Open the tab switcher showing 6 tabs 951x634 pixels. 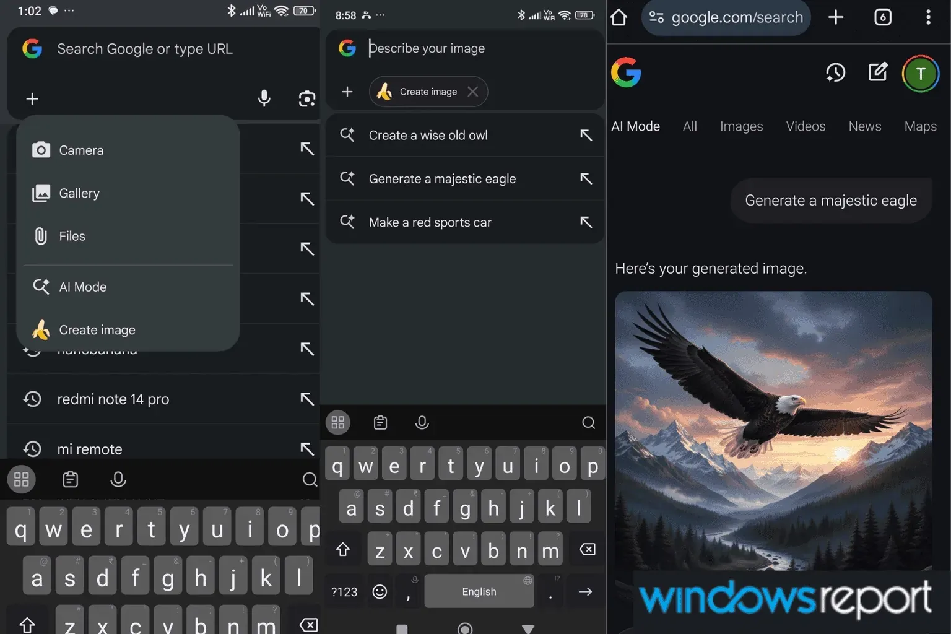(882, 17)
